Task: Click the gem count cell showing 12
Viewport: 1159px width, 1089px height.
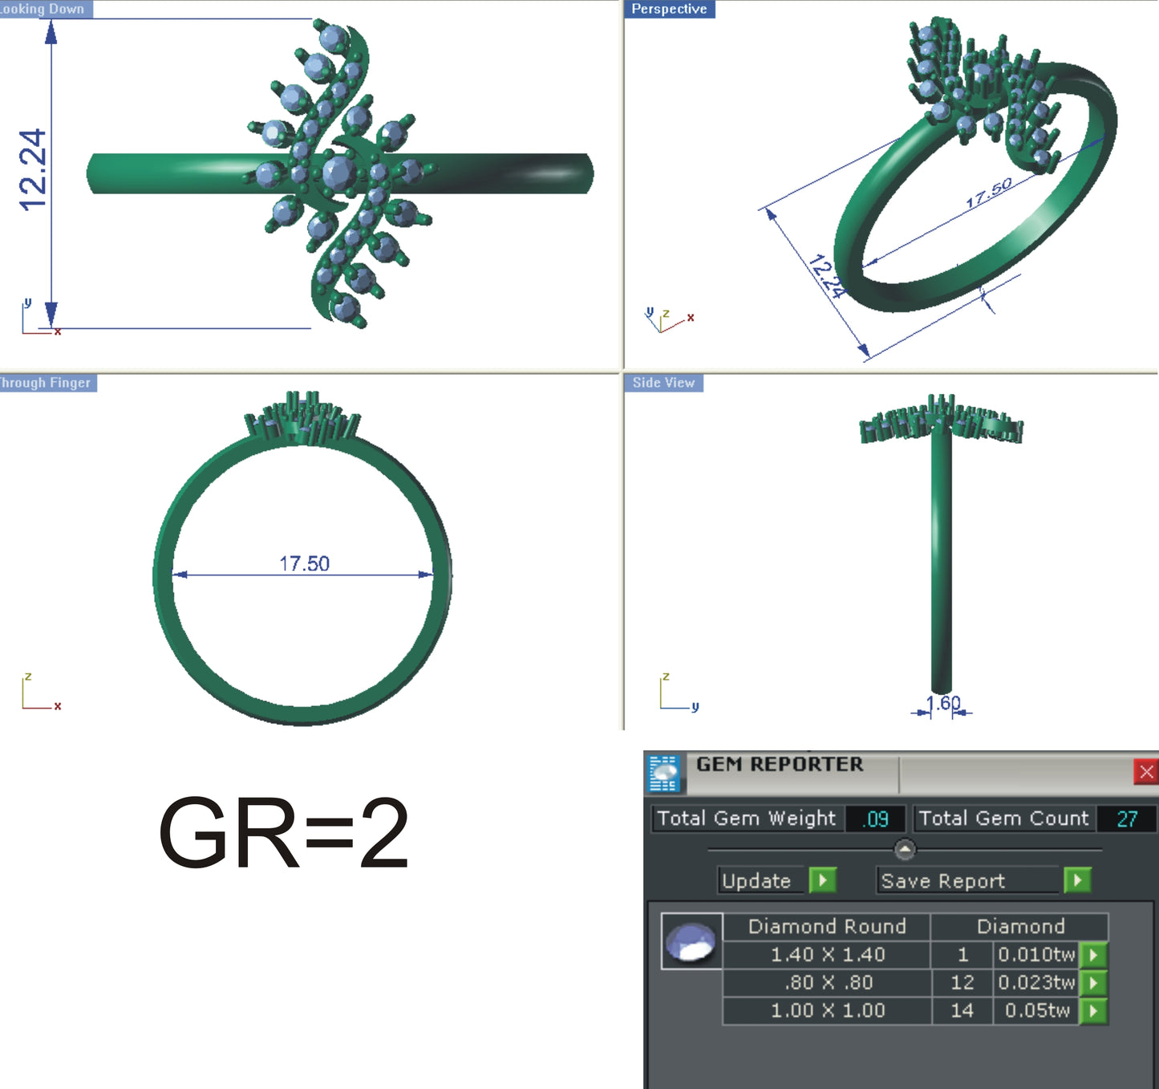Action: [x=962, y=983]
